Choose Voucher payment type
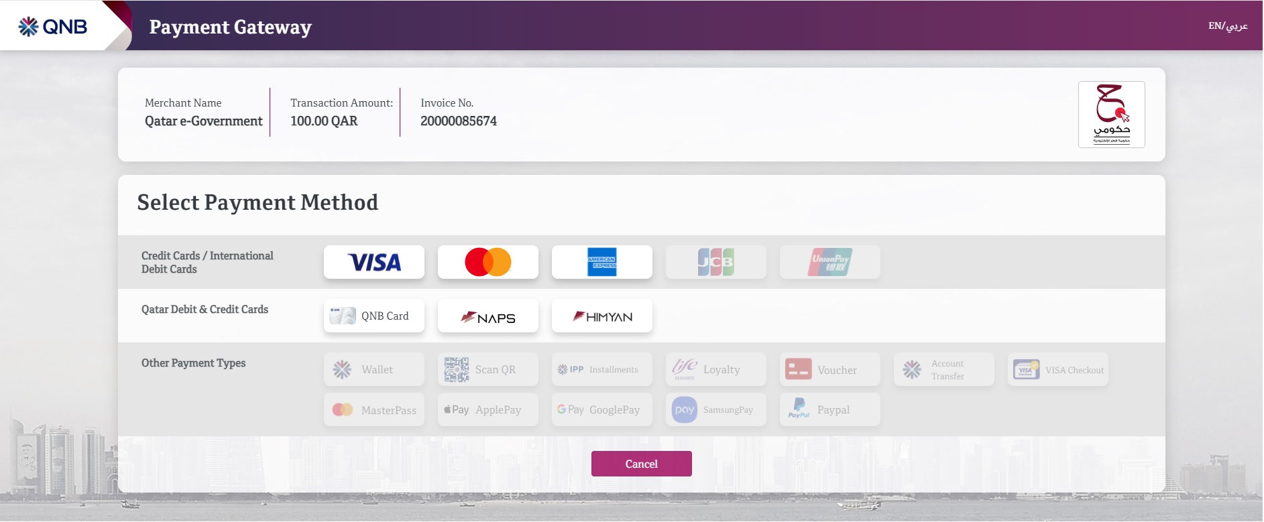The image size is (1264, 522). tap(829, 369)
